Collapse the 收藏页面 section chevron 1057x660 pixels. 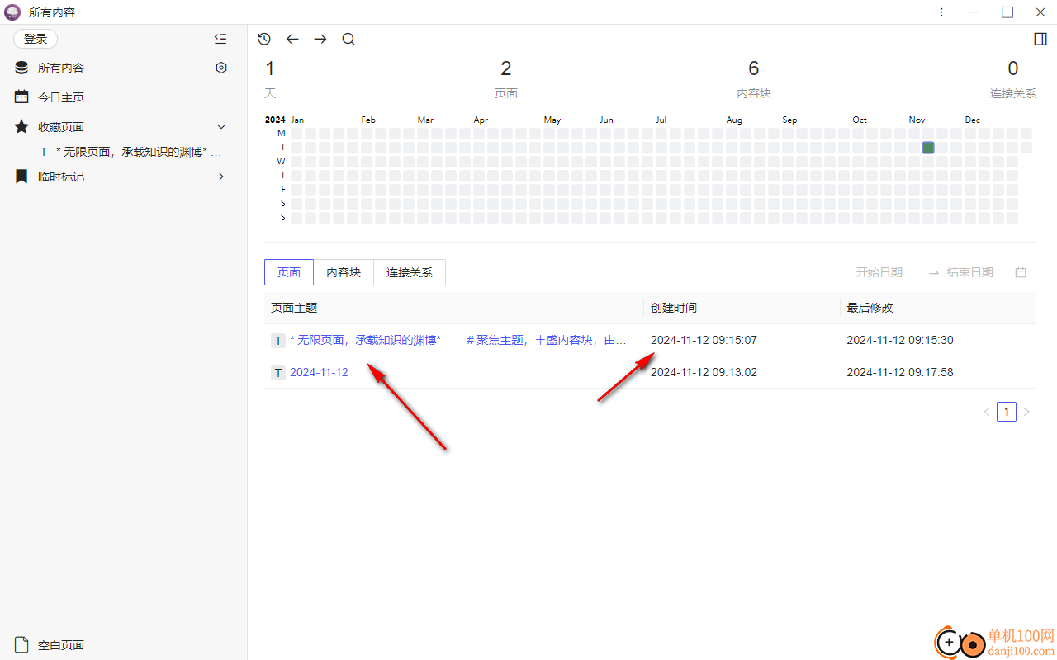(x=221, y=127)
